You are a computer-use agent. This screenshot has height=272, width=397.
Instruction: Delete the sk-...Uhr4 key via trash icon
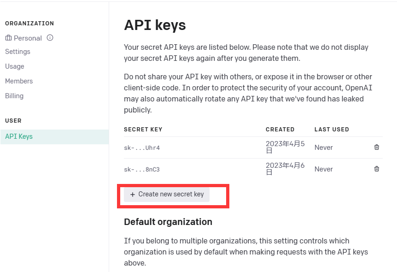377,148
